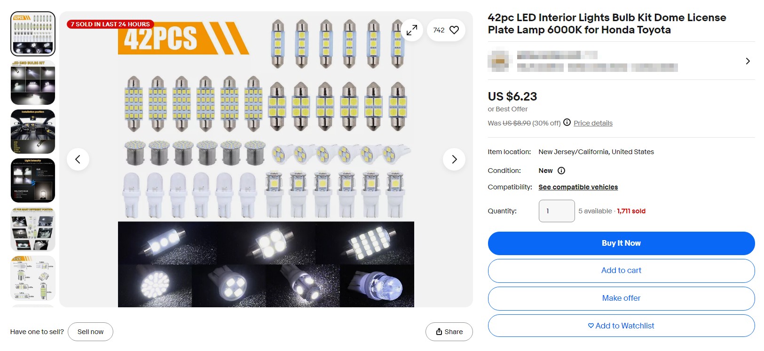Make an offer on the listing
Viewport: 764px width, 351px height.
tap(621, 298)
